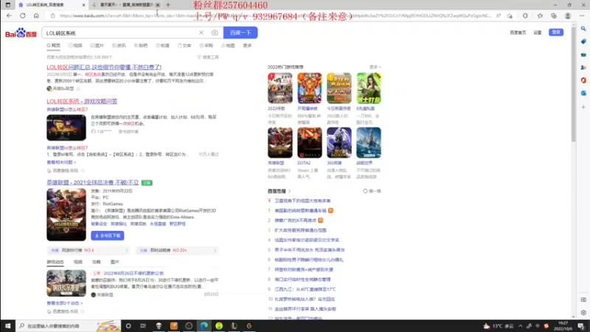This screenshot has height=332, width=590.
Task: Click the Q&A video thumbnail
Action: click(x=66, y=128)
